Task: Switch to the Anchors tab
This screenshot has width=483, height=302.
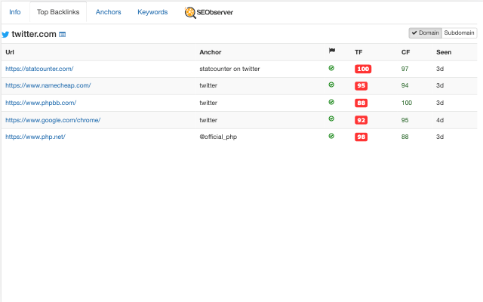Action: click(108, 12)
